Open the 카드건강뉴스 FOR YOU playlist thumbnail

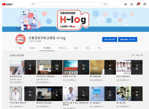pyautogui.click(x=49, y=67)
